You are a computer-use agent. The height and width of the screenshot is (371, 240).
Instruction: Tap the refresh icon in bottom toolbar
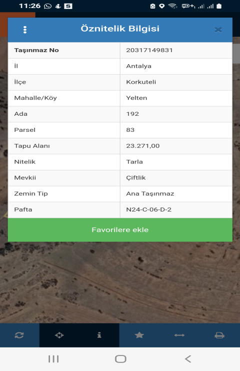19,335
